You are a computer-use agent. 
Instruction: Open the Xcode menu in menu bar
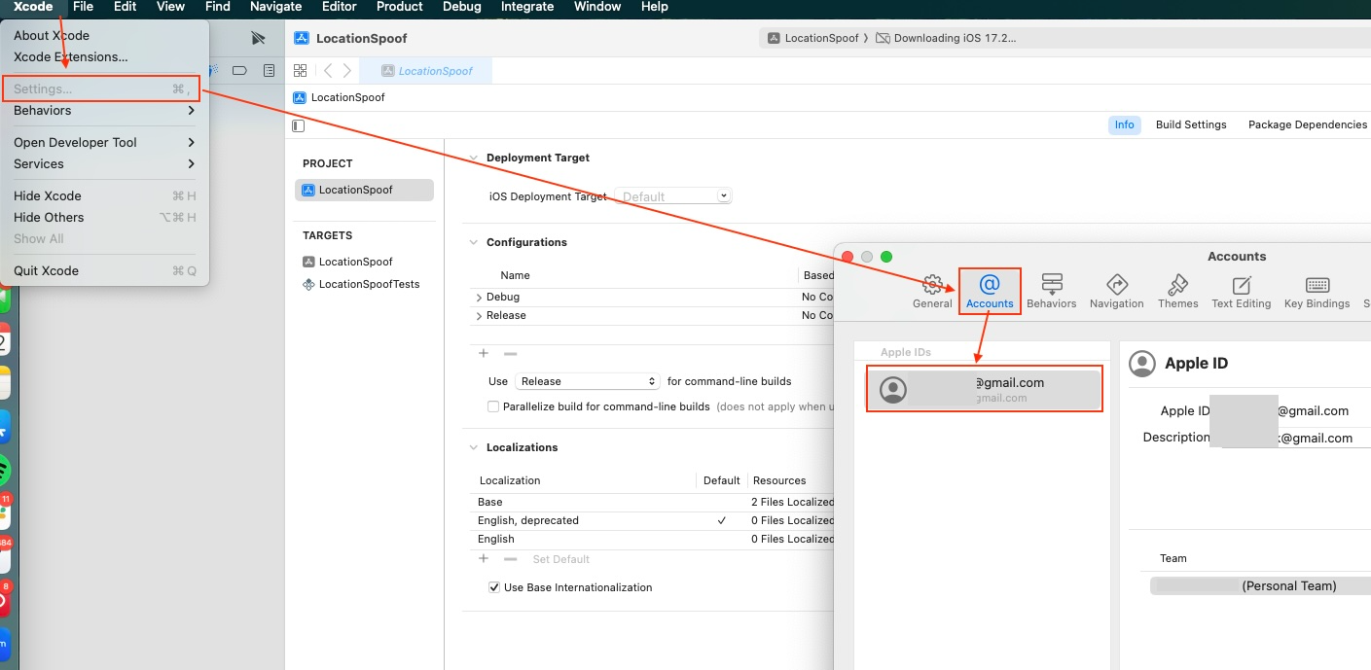click(33, 7)
